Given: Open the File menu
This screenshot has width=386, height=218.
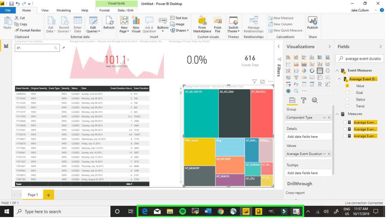Looking at the screenshot, I should click(x=8, y=10).
